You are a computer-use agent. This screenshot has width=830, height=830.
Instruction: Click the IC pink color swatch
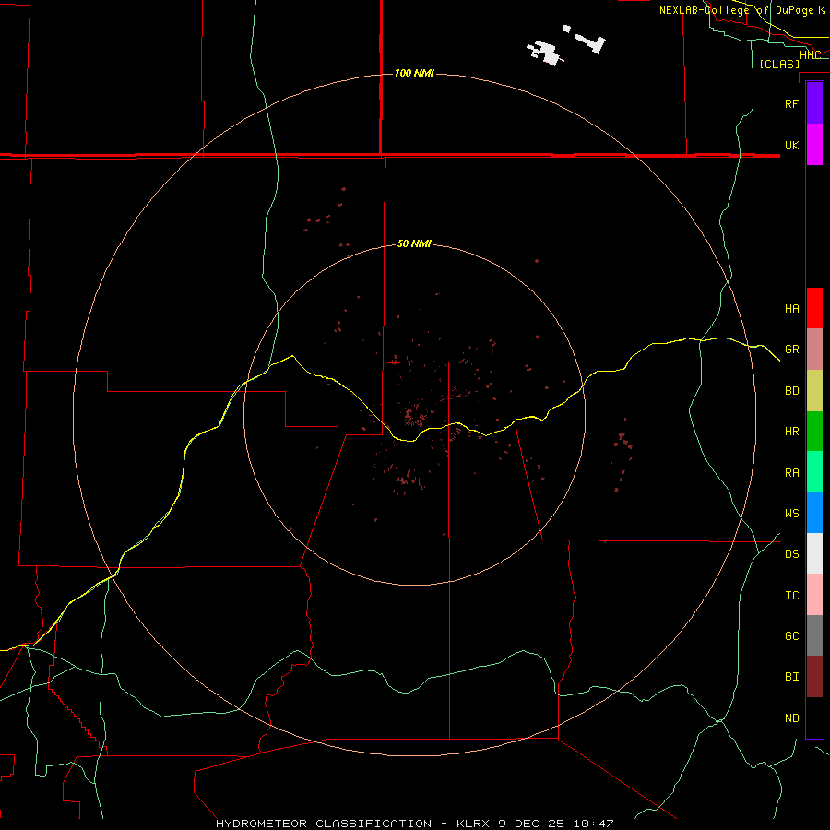point(814,595)
